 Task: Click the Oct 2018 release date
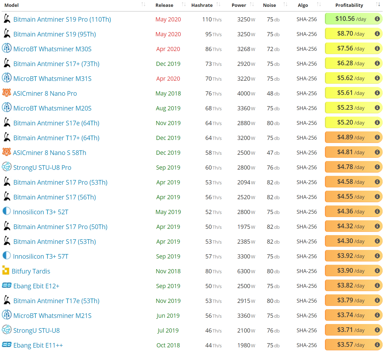[168, 345]
